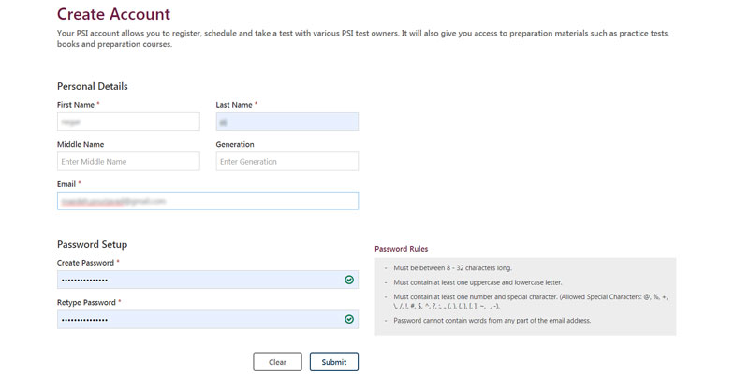Submit the account creation form

point(334,362)
